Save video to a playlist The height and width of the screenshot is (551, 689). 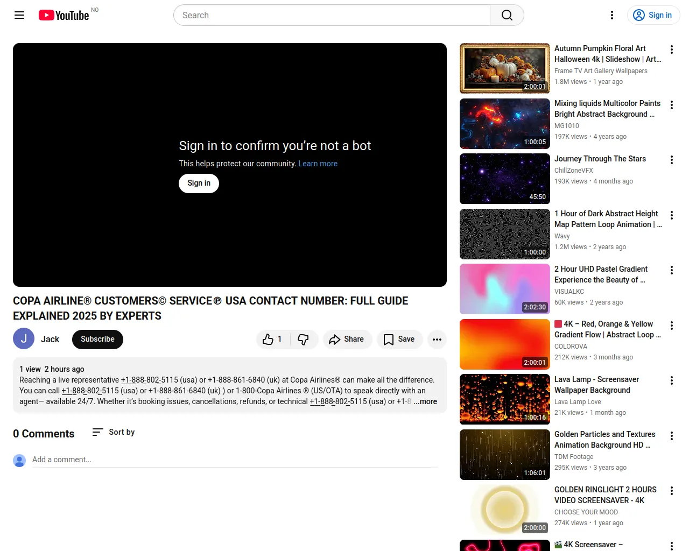tap(399, 339)
